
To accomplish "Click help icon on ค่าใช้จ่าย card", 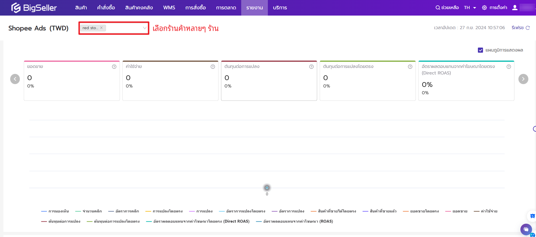I will point(213,67).
